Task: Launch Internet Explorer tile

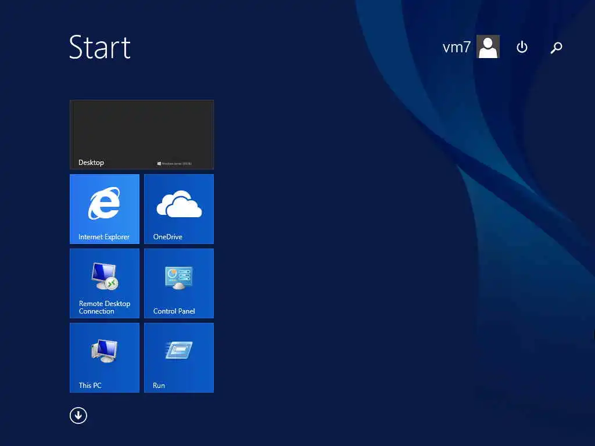Action: click(x=105, y=209)
